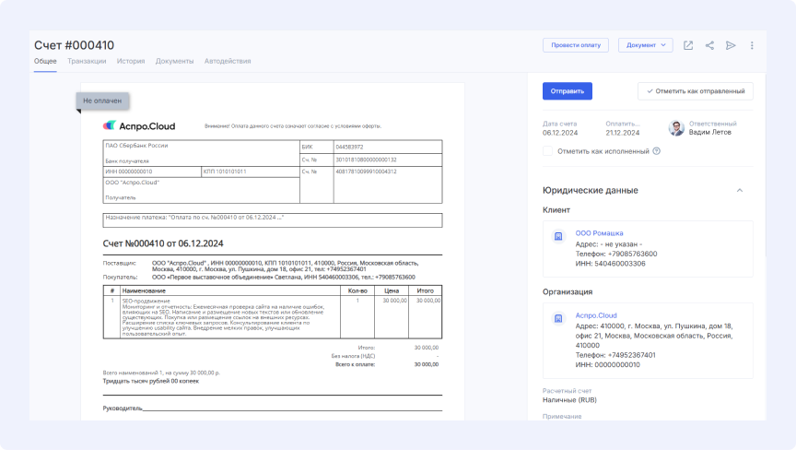Click the share icon in header
The width and height of the screenshot is (796, 450).
[x=709, y=45]
